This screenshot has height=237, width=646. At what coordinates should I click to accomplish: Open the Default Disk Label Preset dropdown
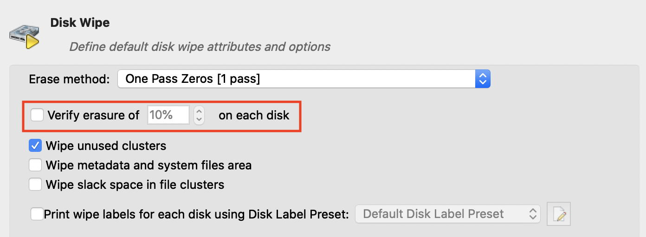447,214
